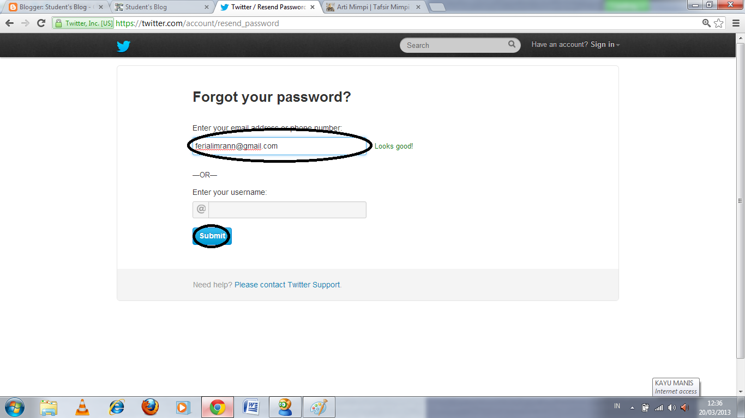The height and width of the screenshot is (418, 745).
Task: Click the volume speaker icon in system tray
Action: coord(684,407)
